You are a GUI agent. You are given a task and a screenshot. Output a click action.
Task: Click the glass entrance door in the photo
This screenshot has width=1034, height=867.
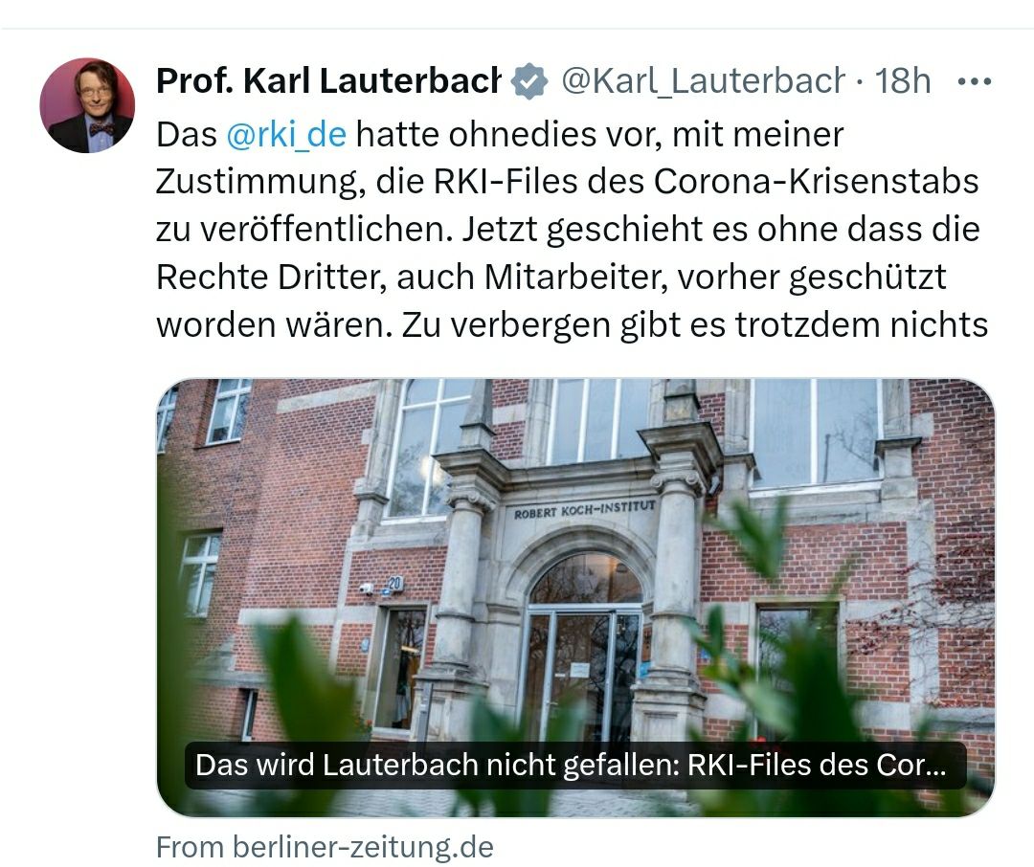[584, 673]
